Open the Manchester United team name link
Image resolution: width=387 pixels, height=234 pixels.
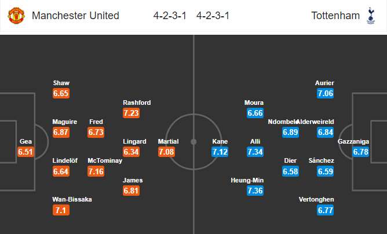pos(75,16)
